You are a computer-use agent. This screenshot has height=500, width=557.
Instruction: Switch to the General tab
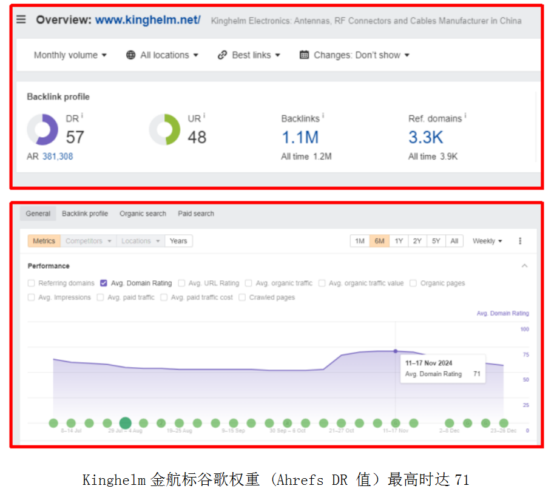(x=38, y=214)
